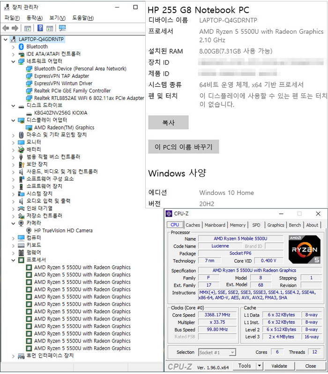Click the Core Speed value field
Viewport: 328px width, 374px height.
217,315
